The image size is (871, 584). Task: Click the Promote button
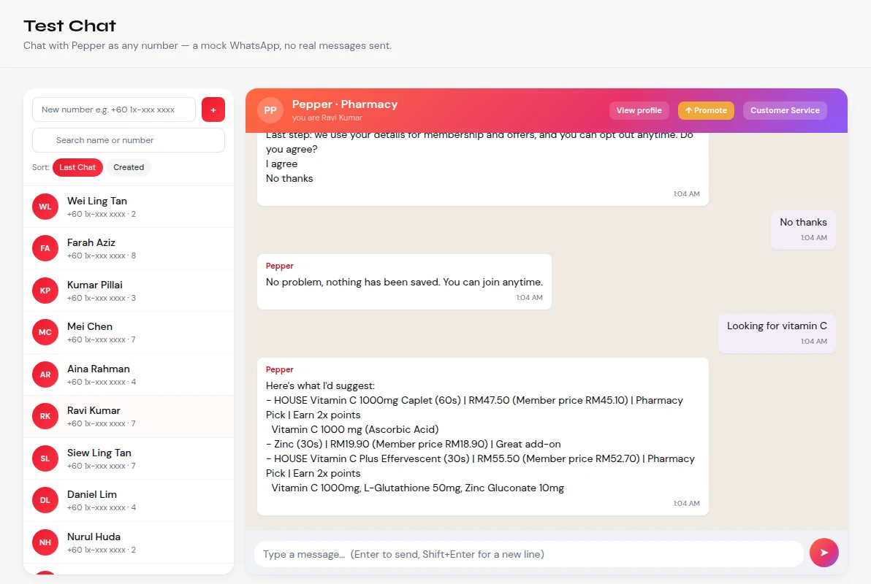point(706,110)
